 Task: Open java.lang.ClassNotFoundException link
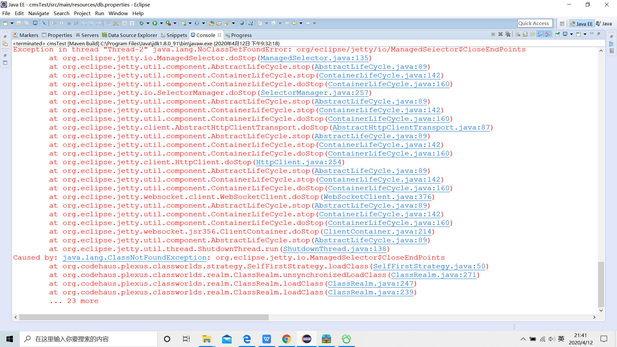coord(135,258)
